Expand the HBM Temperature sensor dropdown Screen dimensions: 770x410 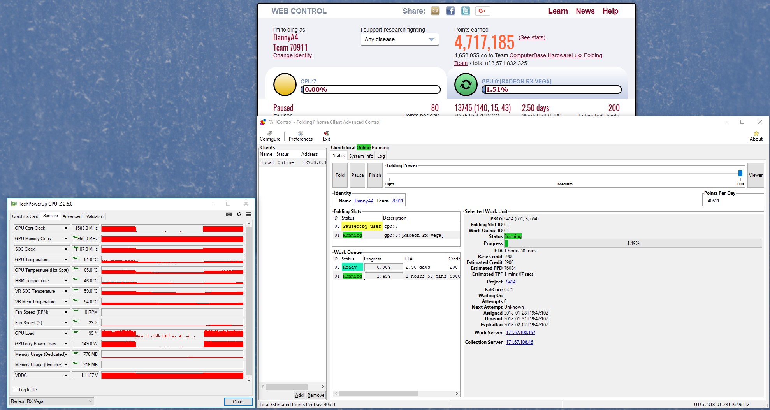click(66, 281)
